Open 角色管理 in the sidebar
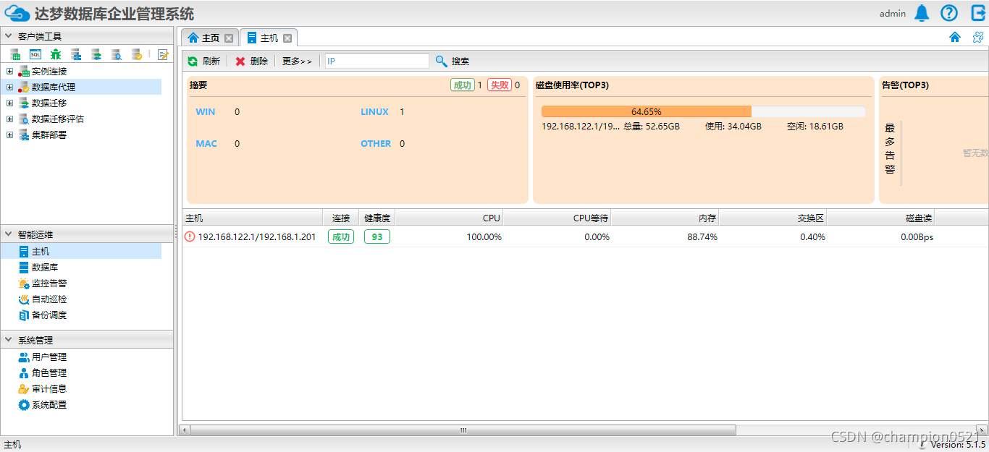The height and width of the screenshot is (452, 989). click(49, 372)
